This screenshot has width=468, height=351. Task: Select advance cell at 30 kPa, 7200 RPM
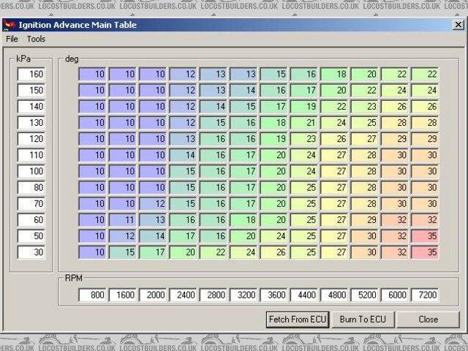pos(424,252)
